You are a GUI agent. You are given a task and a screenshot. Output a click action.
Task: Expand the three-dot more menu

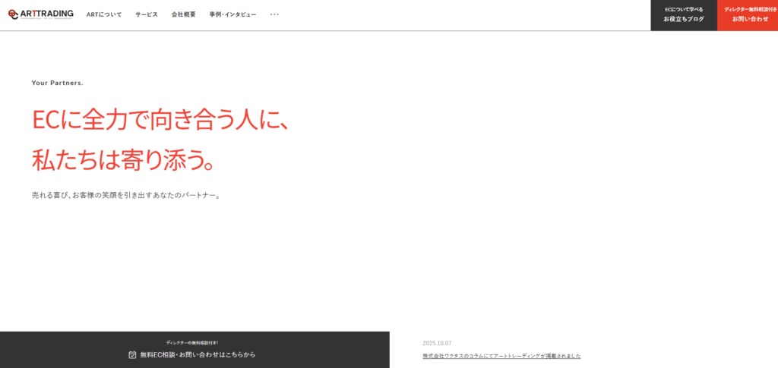point(274,14)
